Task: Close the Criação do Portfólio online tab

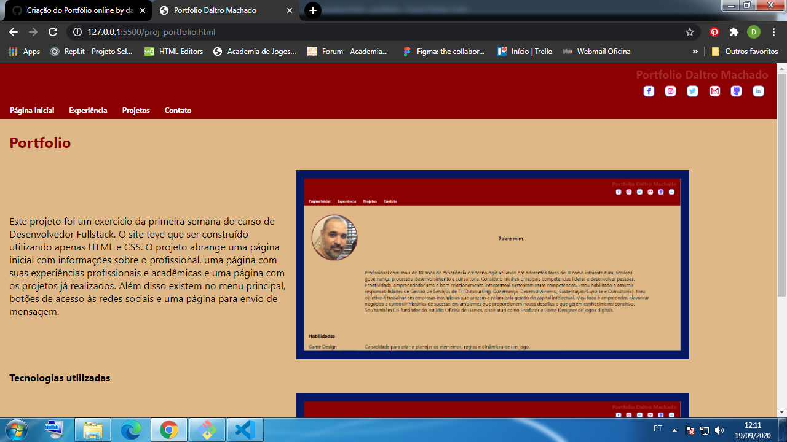Action: pyautogui.click(x=143, y=10)
